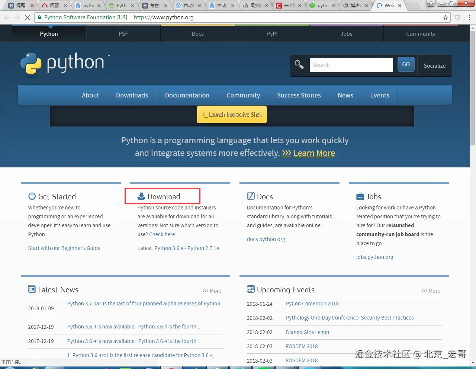Select the Jobs top-bar tab
The height and width of the screenshot is (369, 476).
click(346, 33)
